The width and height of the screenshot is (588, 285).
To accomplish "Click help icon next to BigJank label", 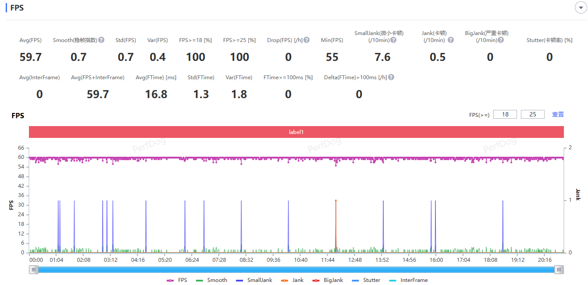I will (501, 40).
